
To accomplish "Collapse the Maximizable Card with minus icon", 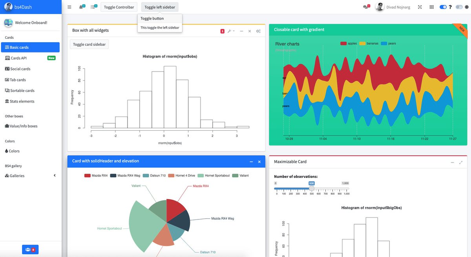I will (452, 162).
